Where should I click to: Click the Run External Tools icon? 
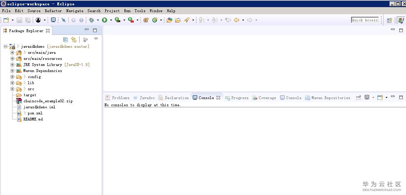[x=131, y=20]
